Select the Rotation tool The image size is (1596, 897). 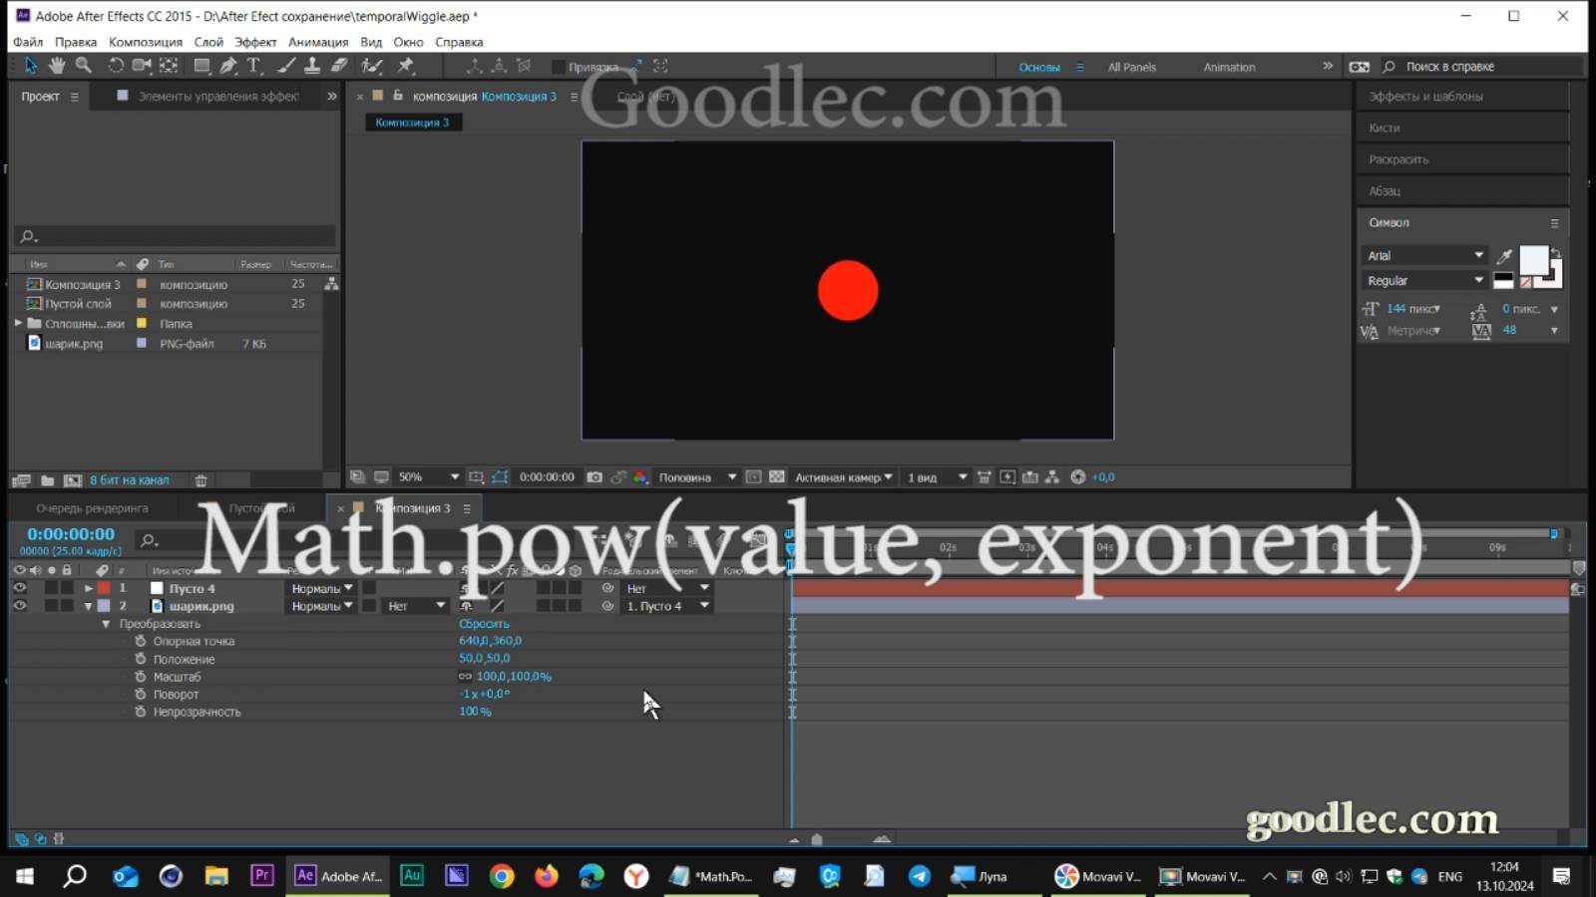tap(116, 66)
